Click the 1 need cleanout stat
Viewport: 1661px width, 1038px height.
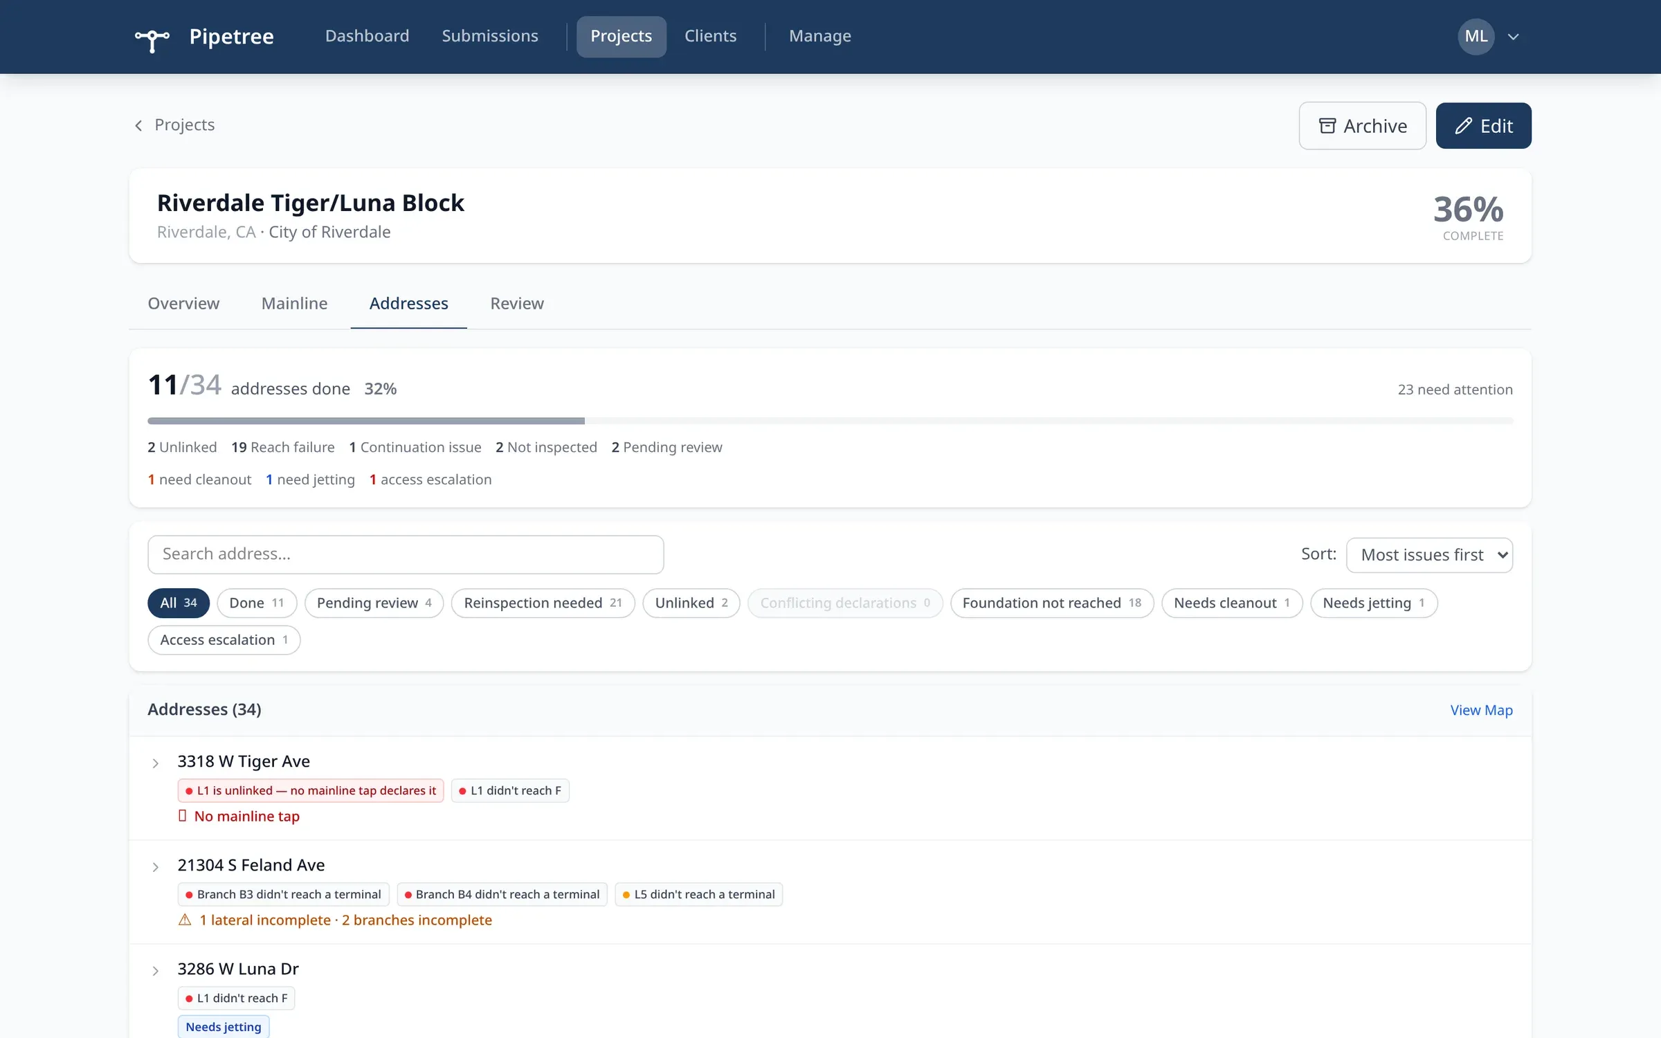(199, 480)
